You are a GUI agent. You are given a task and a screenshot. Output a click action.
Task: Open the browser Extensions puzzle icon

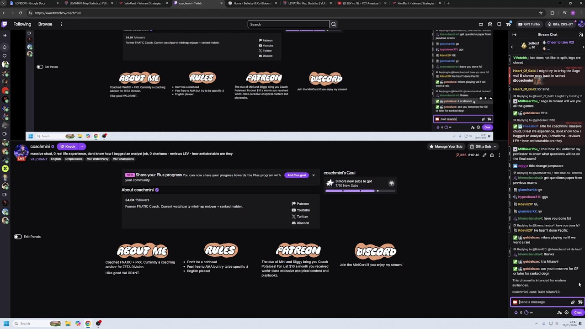[552, 13]
